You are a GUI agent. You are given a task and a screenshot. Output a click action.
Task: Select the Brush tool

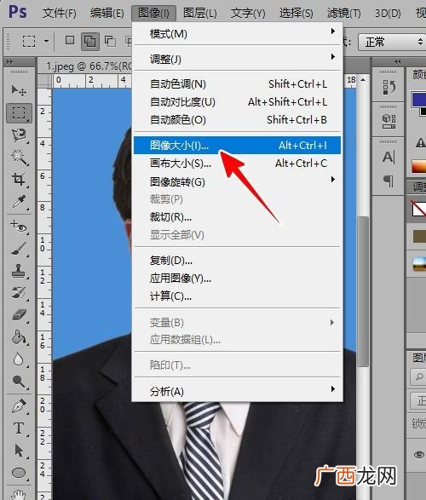coord(19,249)
